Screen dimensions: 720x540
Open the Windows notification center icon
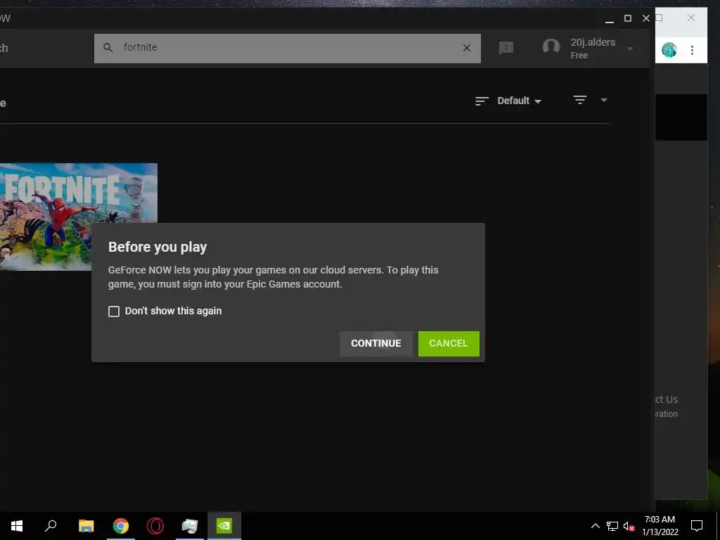[697, 526]
